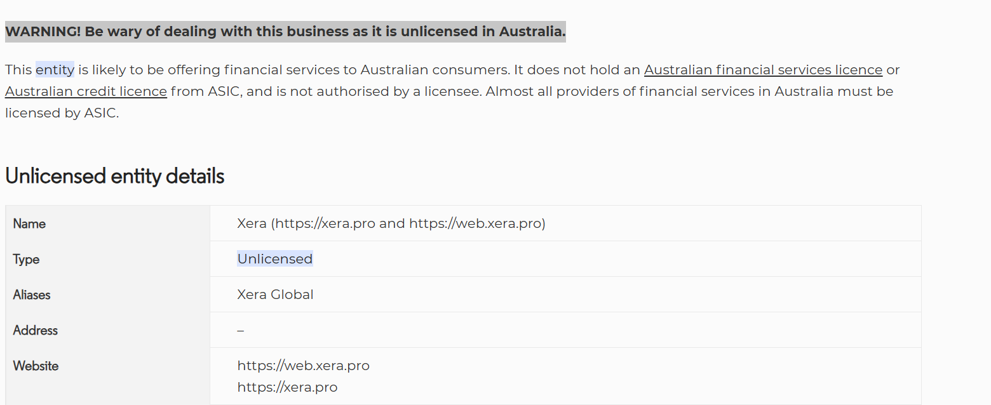Click the dash in the Address row
991x405 pixels.
pos(241,331)
